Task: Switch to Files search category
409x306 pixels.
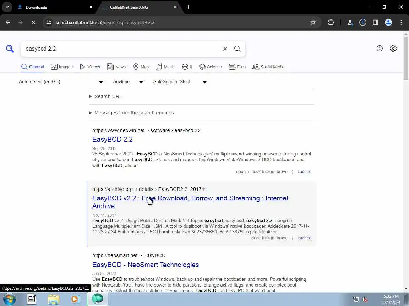Action: pyautogui.click(x=237, y=67)
